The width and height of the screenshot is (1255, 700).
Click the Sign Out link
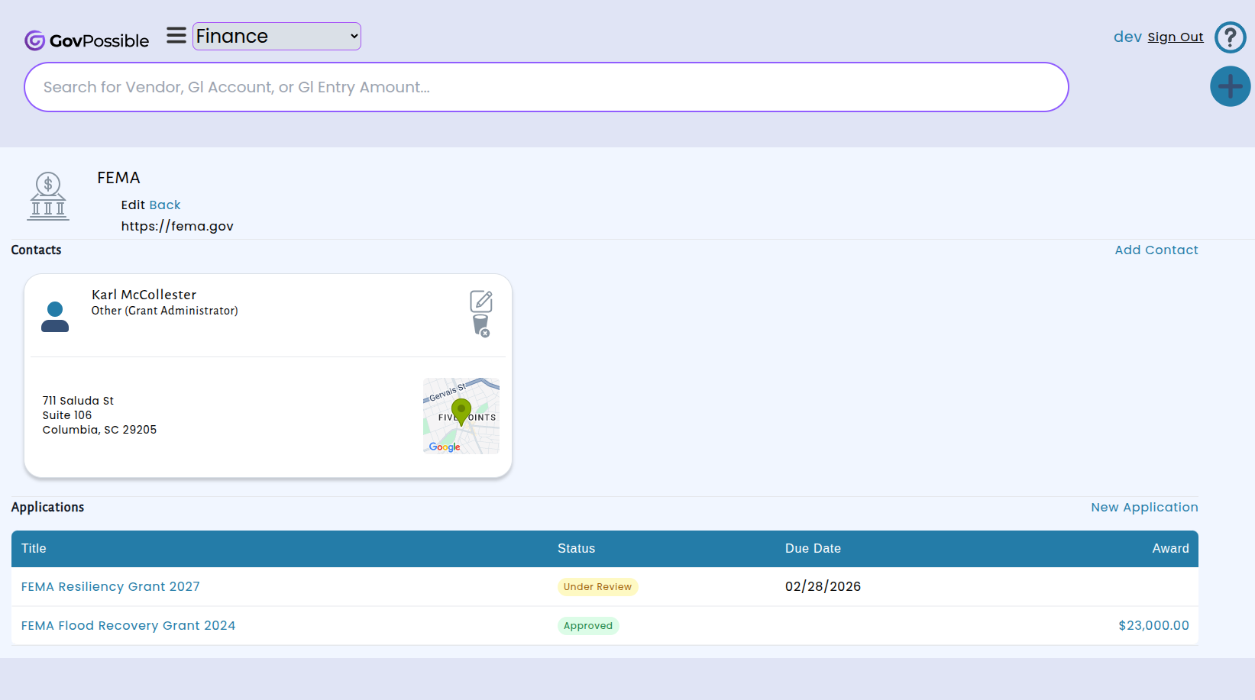point(1175,37)
